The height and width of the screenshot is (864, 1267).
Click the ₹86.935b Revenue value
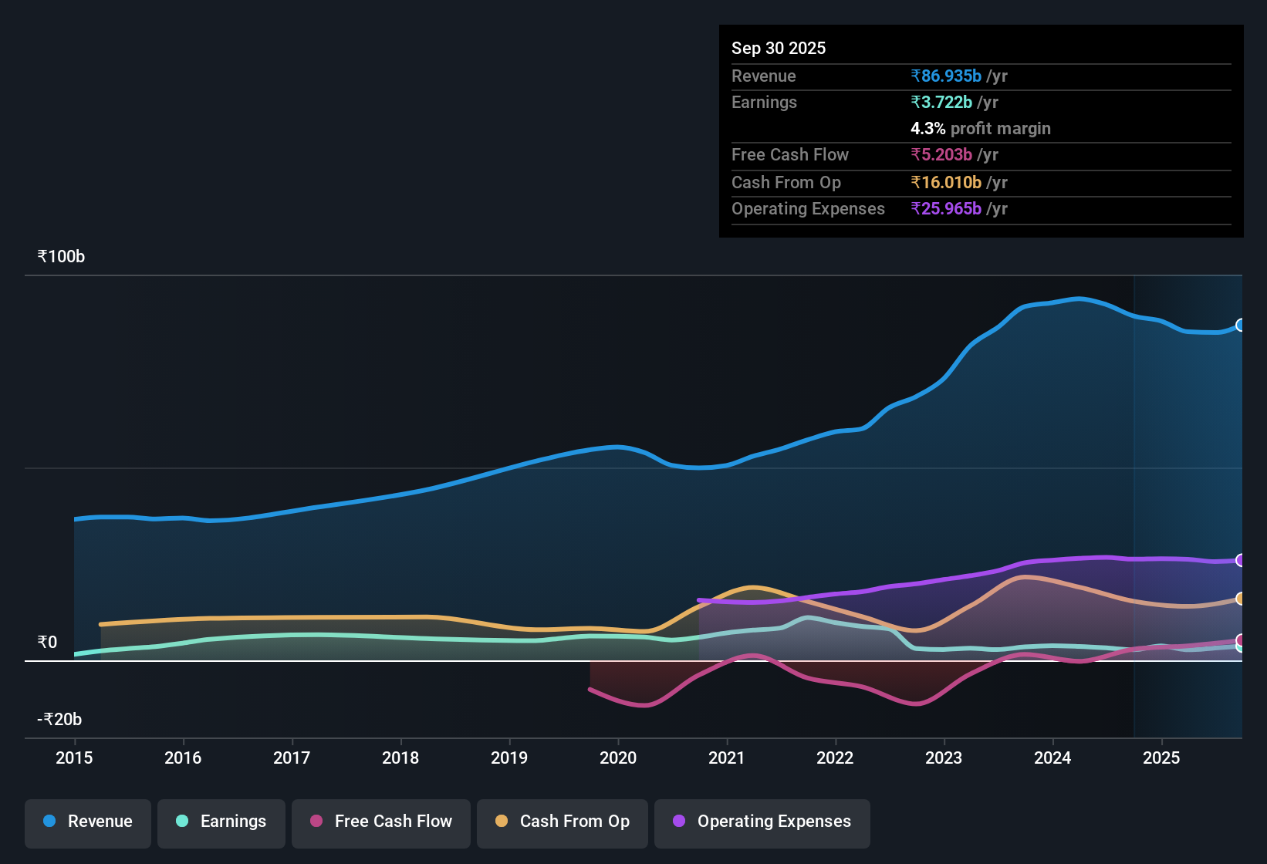point(945,76)
